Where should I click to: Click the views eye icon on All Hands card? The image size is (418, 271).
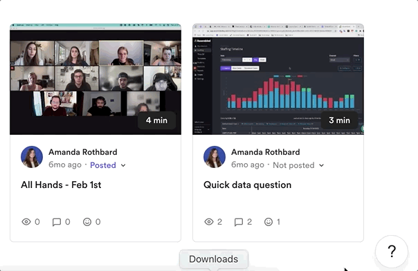point(26,222)
